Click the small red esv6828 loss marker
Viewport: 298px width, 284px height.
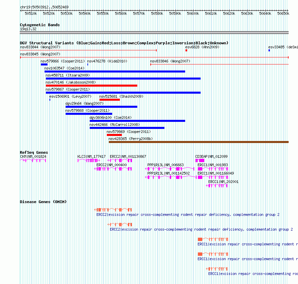pos(186,50)
